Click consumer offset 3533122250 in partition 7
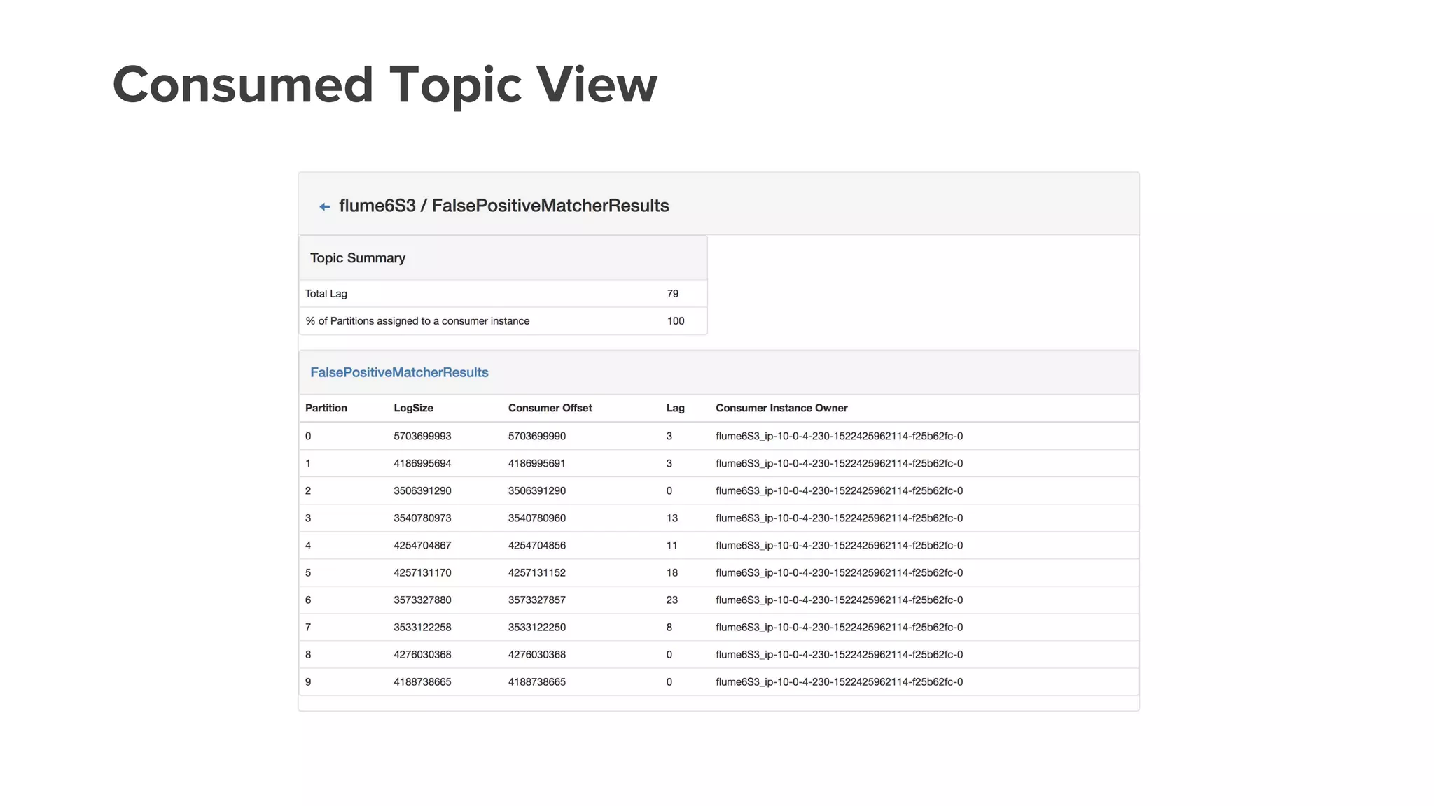 [x=536, y=627]
